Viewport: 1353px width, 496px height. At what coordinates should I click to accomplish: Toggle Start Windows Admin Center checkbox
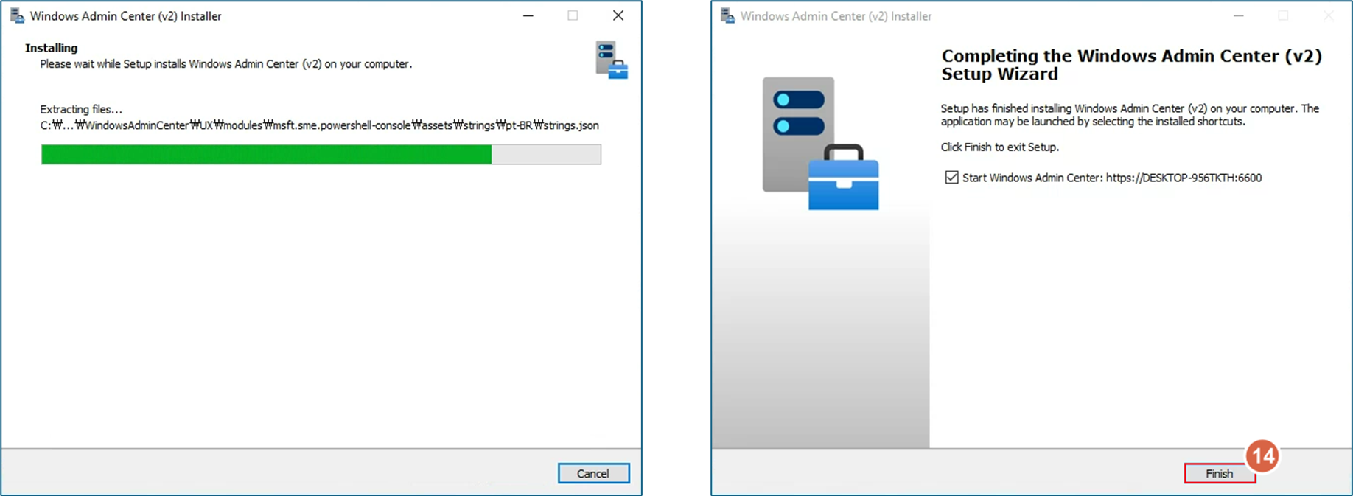[x=951, y=178]
